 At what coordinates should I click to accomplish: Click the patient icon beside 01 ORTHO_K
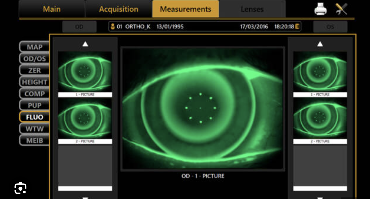tap(113, 27)
